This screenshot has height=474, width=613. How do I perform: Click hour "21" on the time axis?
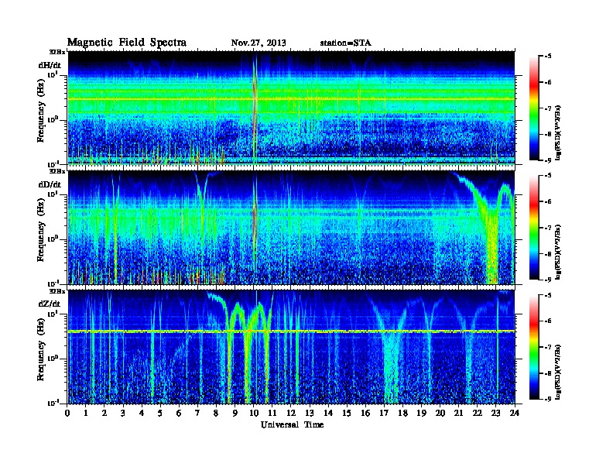458,413
